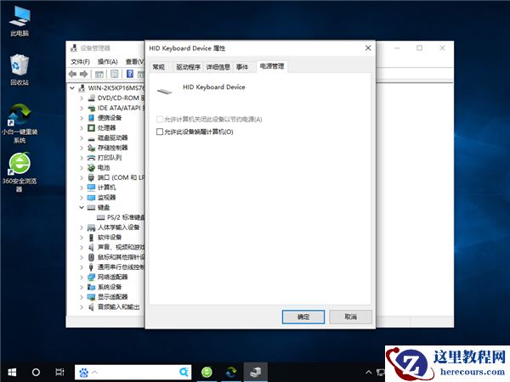Switch to the 常规 tab
510x382 pixels.
click(159, 67)
